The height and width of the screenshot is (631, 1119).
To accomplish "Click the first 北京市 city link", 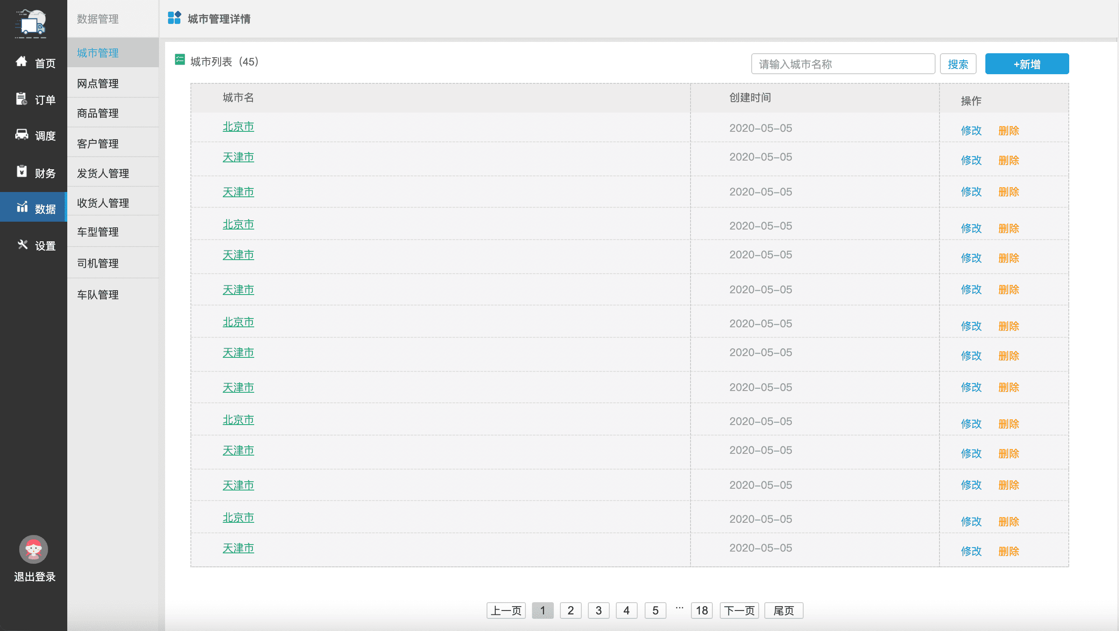I will (x=238, y=127).
